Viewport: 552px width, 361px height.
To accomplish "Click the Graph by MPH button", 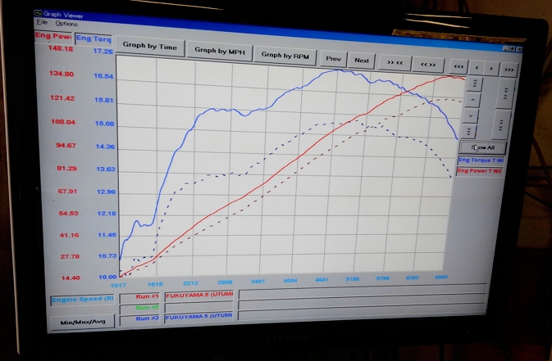I will coord(217,51).
